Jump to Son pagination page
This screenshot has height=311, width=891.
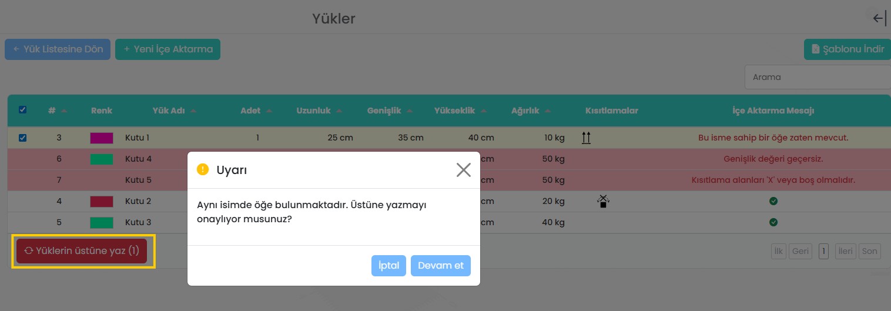pos(869,251)
